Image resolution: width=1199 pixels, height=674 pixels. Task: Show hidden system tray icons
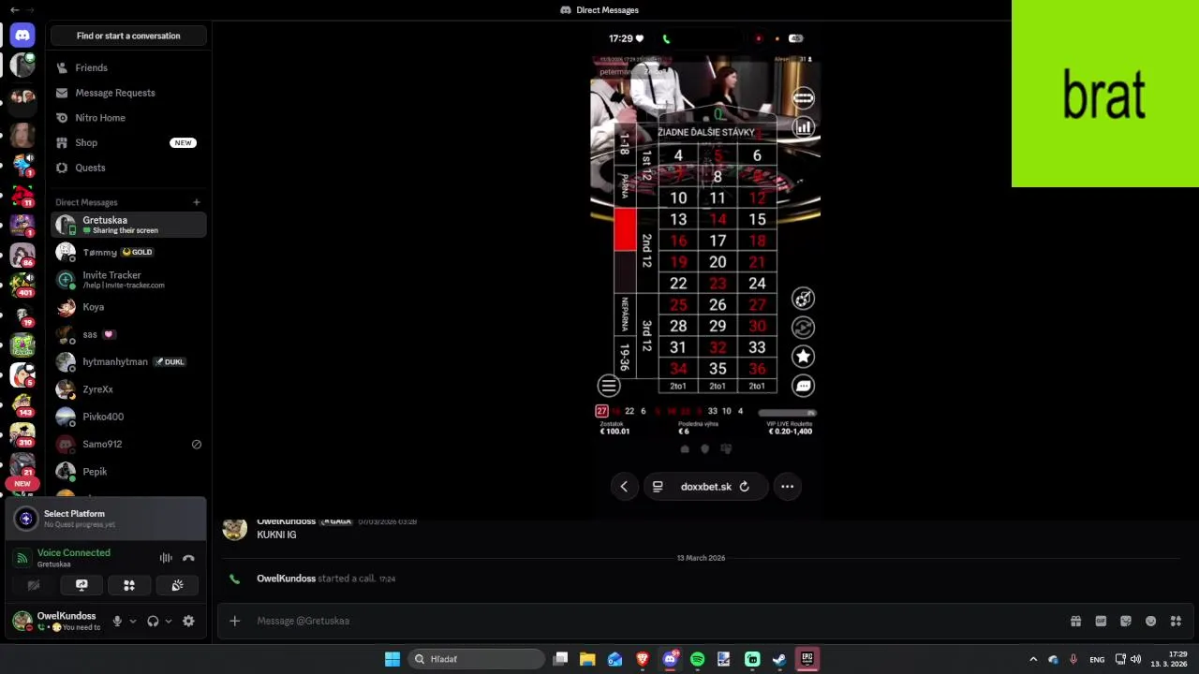point(1033,659)
